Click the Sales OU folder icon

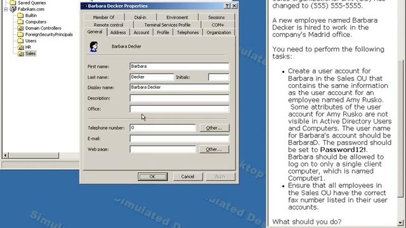(x=20, y=54)
